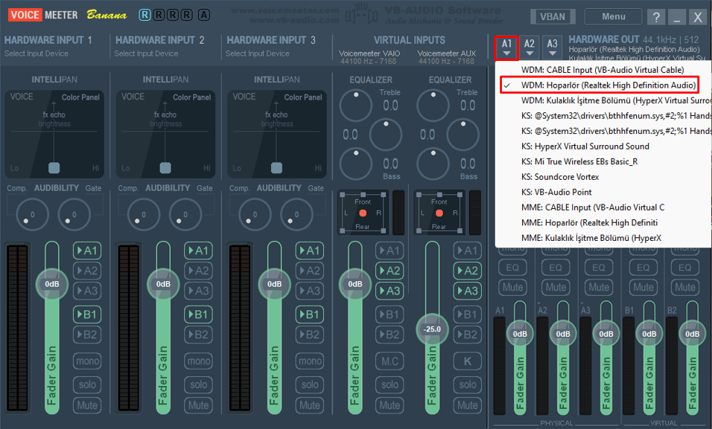The height and width of the screenshot is (429, 712).
Task: Click Hardware Input 1 fader gain knob
Action: pos(52,284)
